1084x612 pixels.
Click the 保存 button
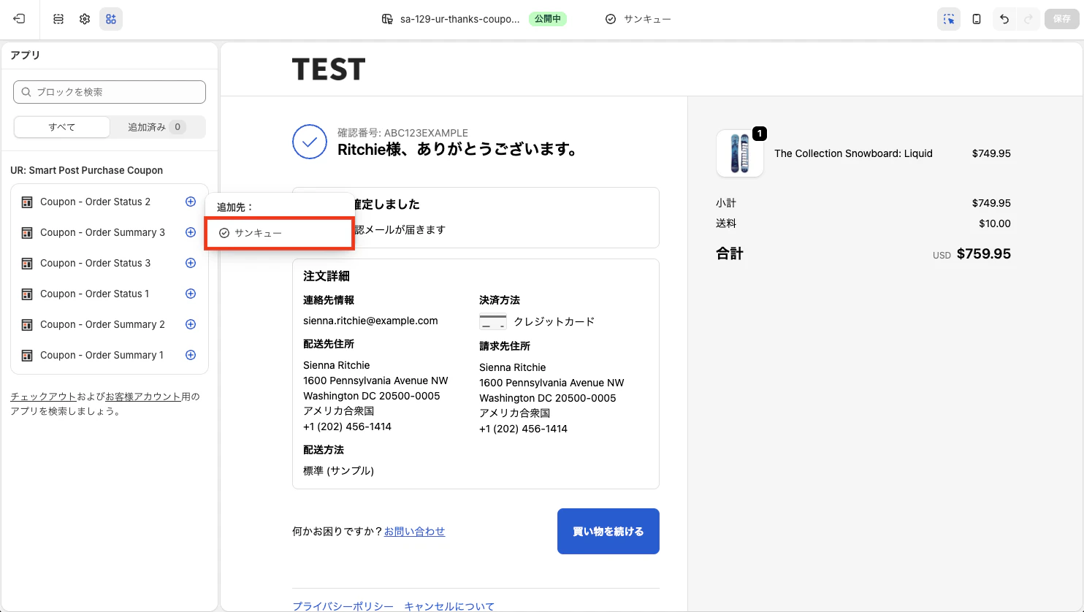click(x=1062, y=19)
